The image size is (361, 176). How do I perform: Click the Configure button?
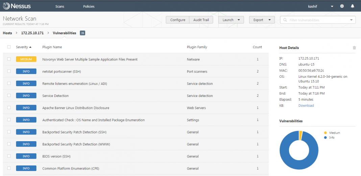(x=178, y=20)
